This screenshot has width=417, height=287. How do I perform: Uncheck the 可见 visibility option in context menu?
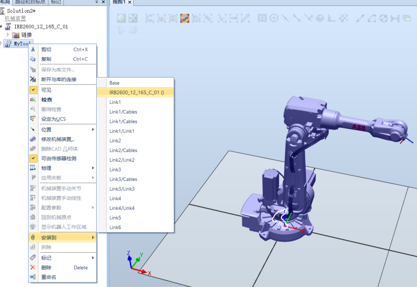point(33,90)
